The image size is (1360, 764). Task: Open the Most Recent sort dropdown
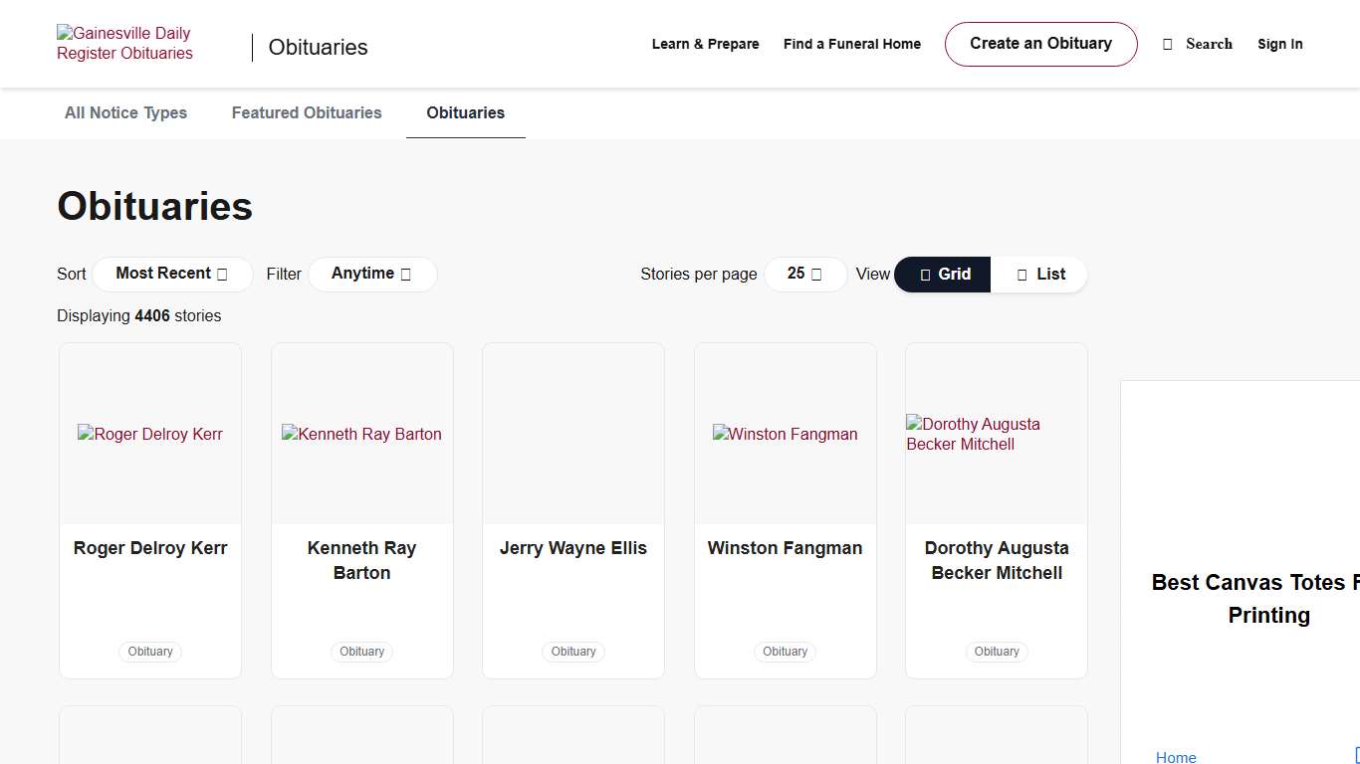click(x=172, y=274)
